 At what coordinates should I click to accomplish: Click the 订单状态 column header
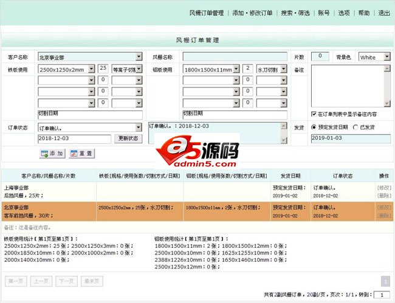tap(343, 176)
